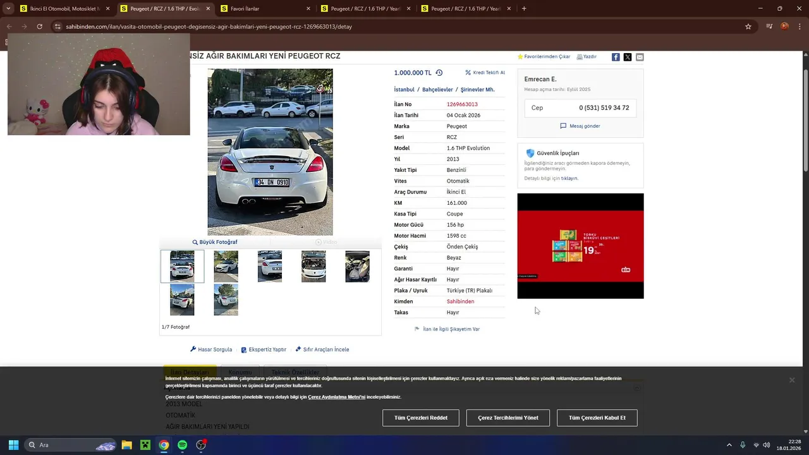The height and width of the screenshot is (455, 809).
Task: Click Tüm Çerezleri Kabul Et button
Action: click(597, 418)
